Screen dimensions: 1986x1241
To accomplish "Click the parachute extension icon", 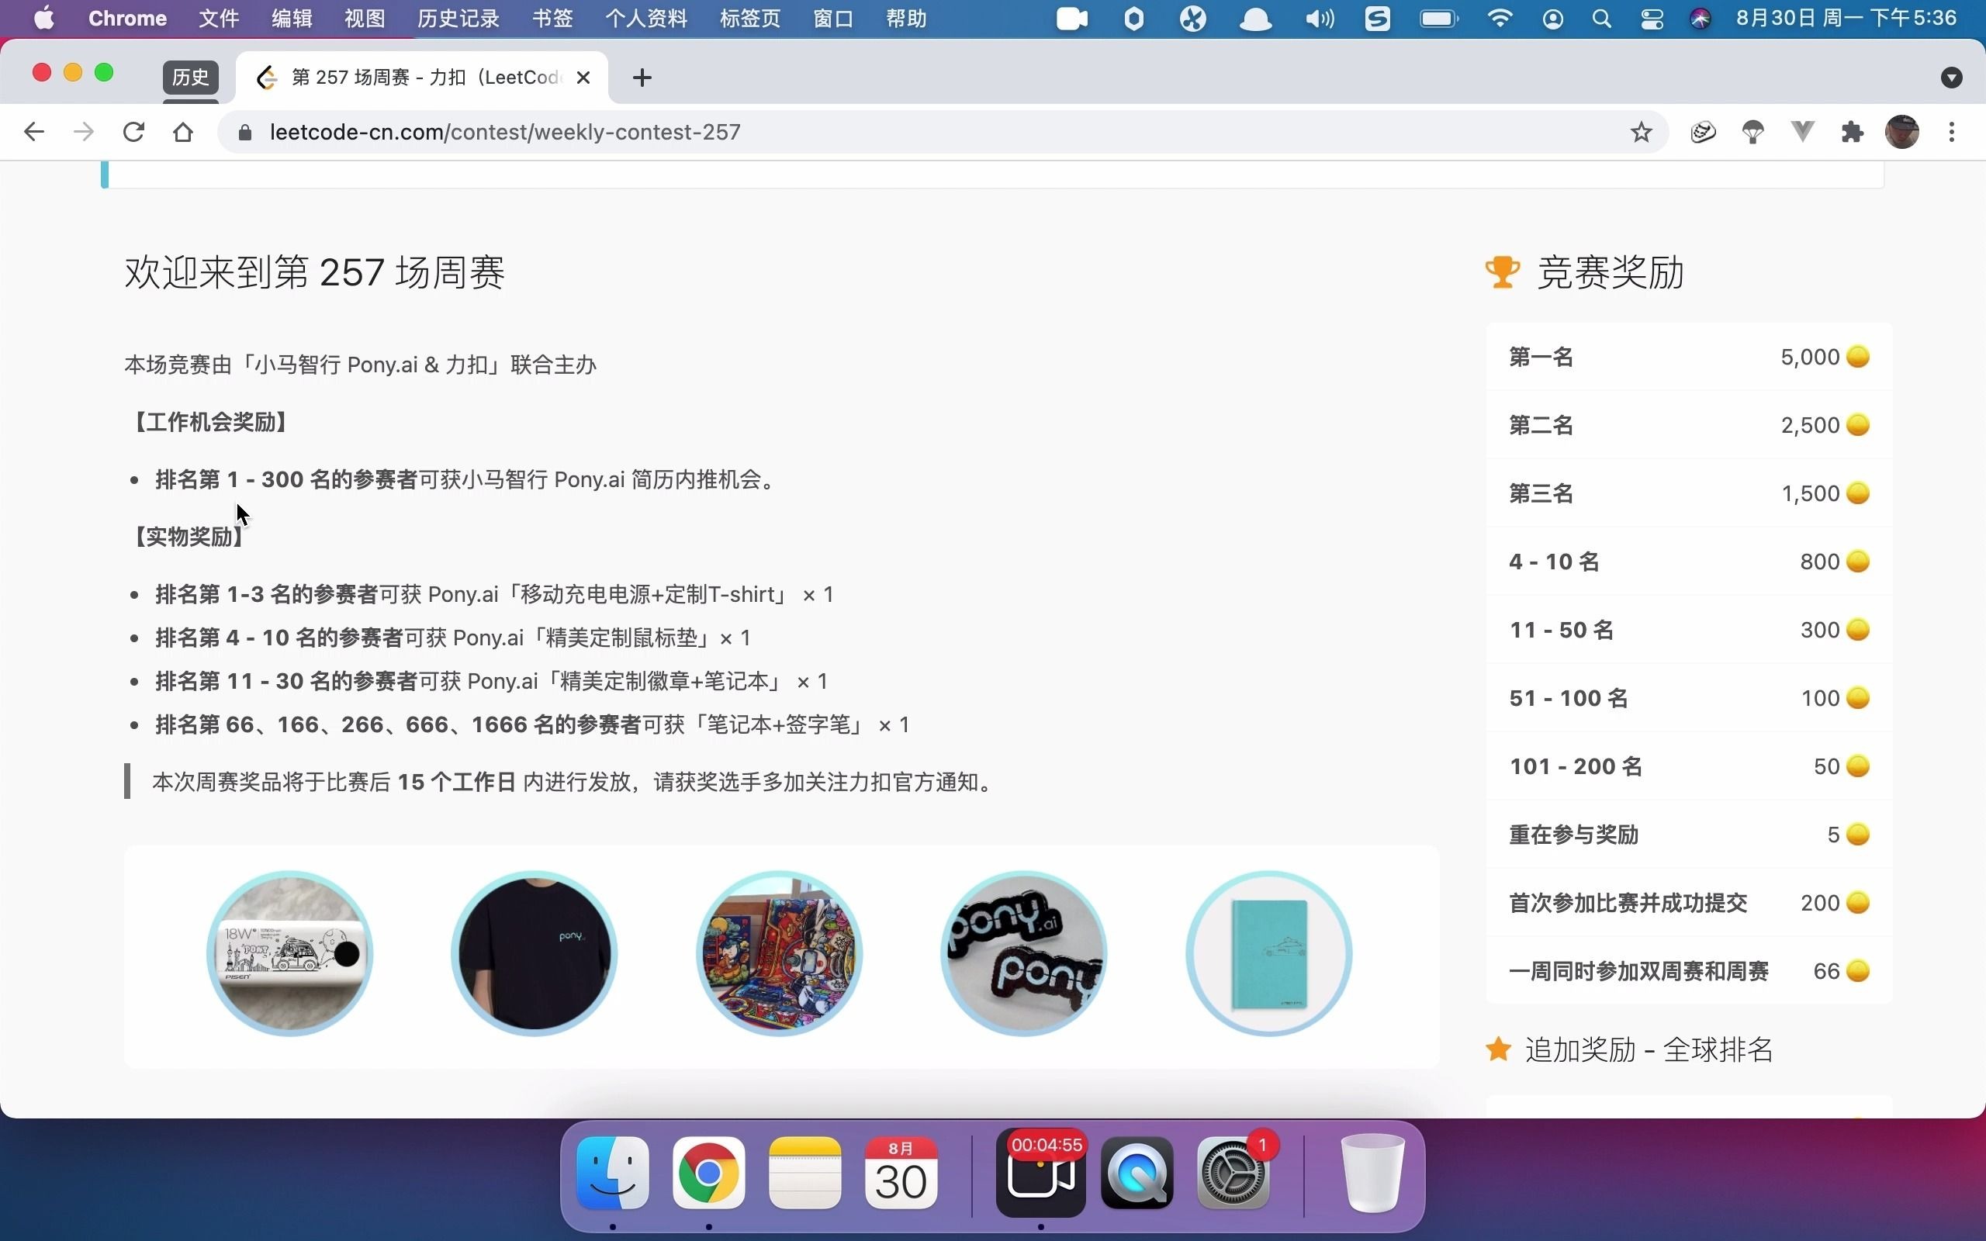I will tap(1753, 132).
